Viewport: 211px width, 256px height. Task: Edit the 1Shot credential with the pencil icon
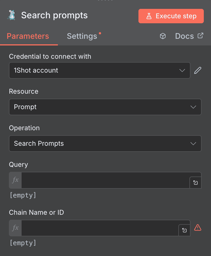197,70
